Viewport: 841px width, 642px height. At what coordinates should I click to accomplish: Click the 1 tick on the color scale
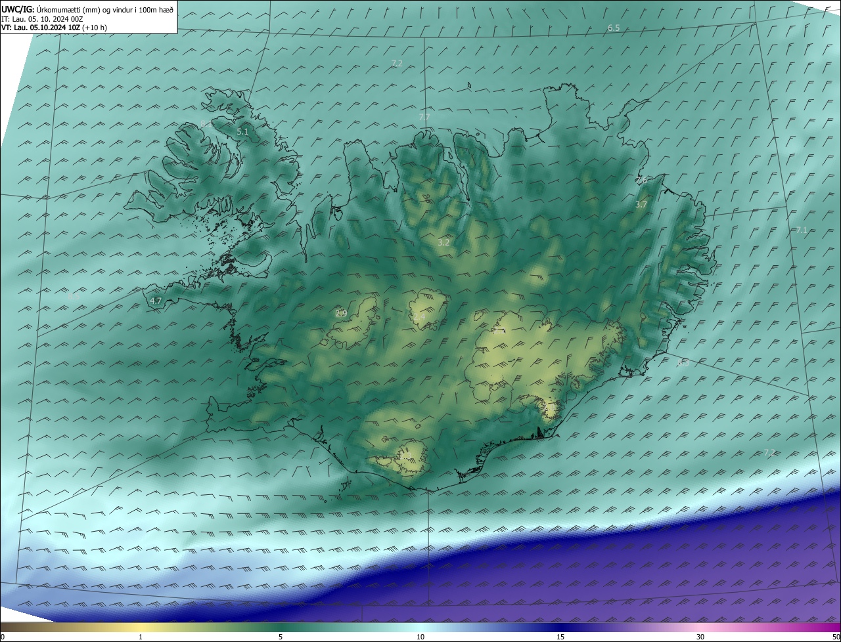coord(141,637)
